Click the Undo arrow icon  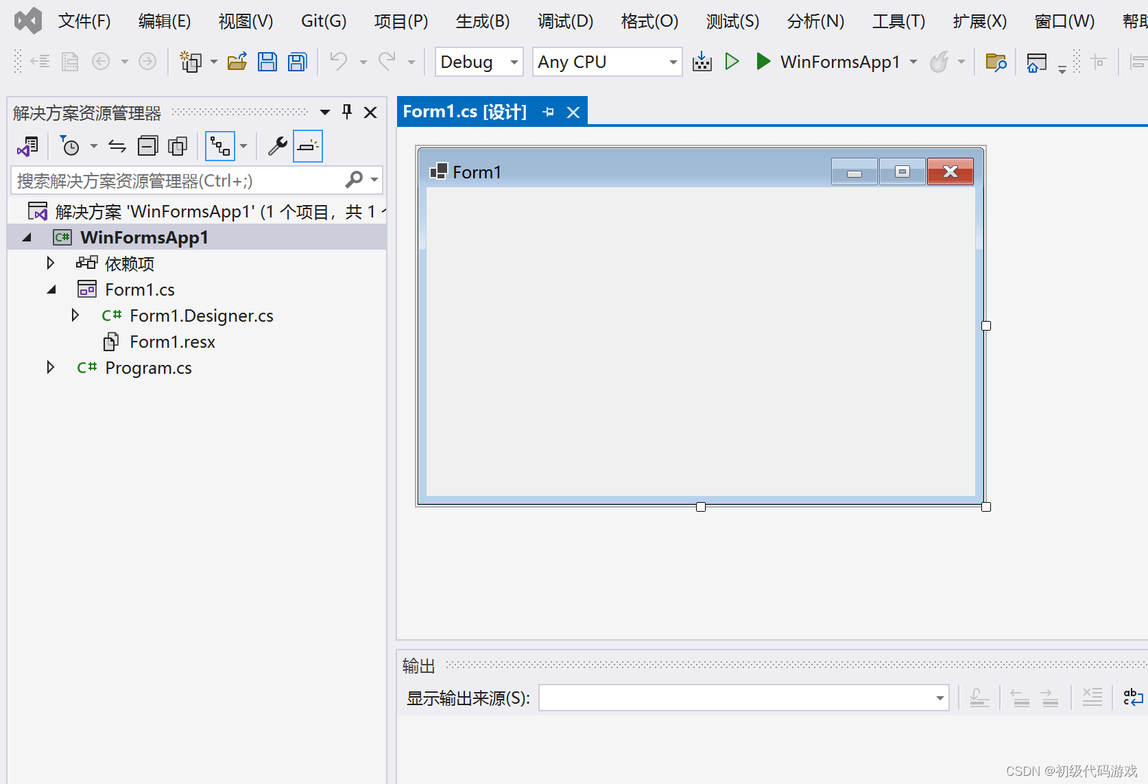click(338, 62)
